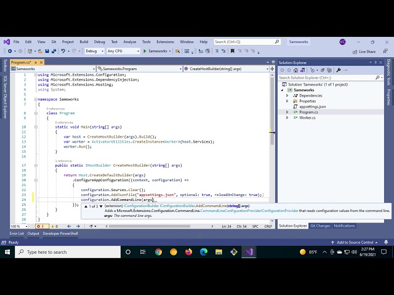This screenshot has width=394, height=295.
Task: Switch to the Git Changes tab
Action: point(320,226)
